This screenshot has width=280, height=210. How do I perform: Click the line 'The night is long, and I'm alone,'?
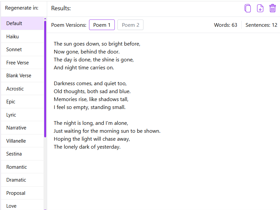click(x=91, y=123)
